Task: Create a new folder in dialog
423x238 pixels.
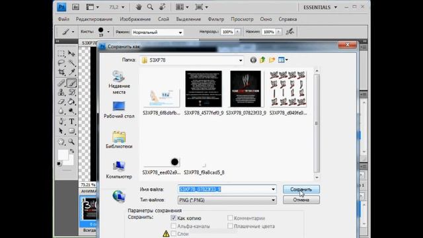Action: click(x=272, y=60)
